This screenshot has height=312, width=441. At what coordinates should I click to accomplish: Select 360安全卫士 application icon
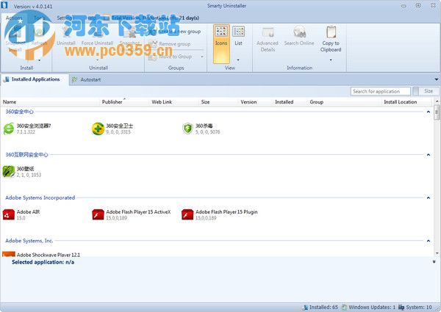pyautogui.click(x=98, y=128)
